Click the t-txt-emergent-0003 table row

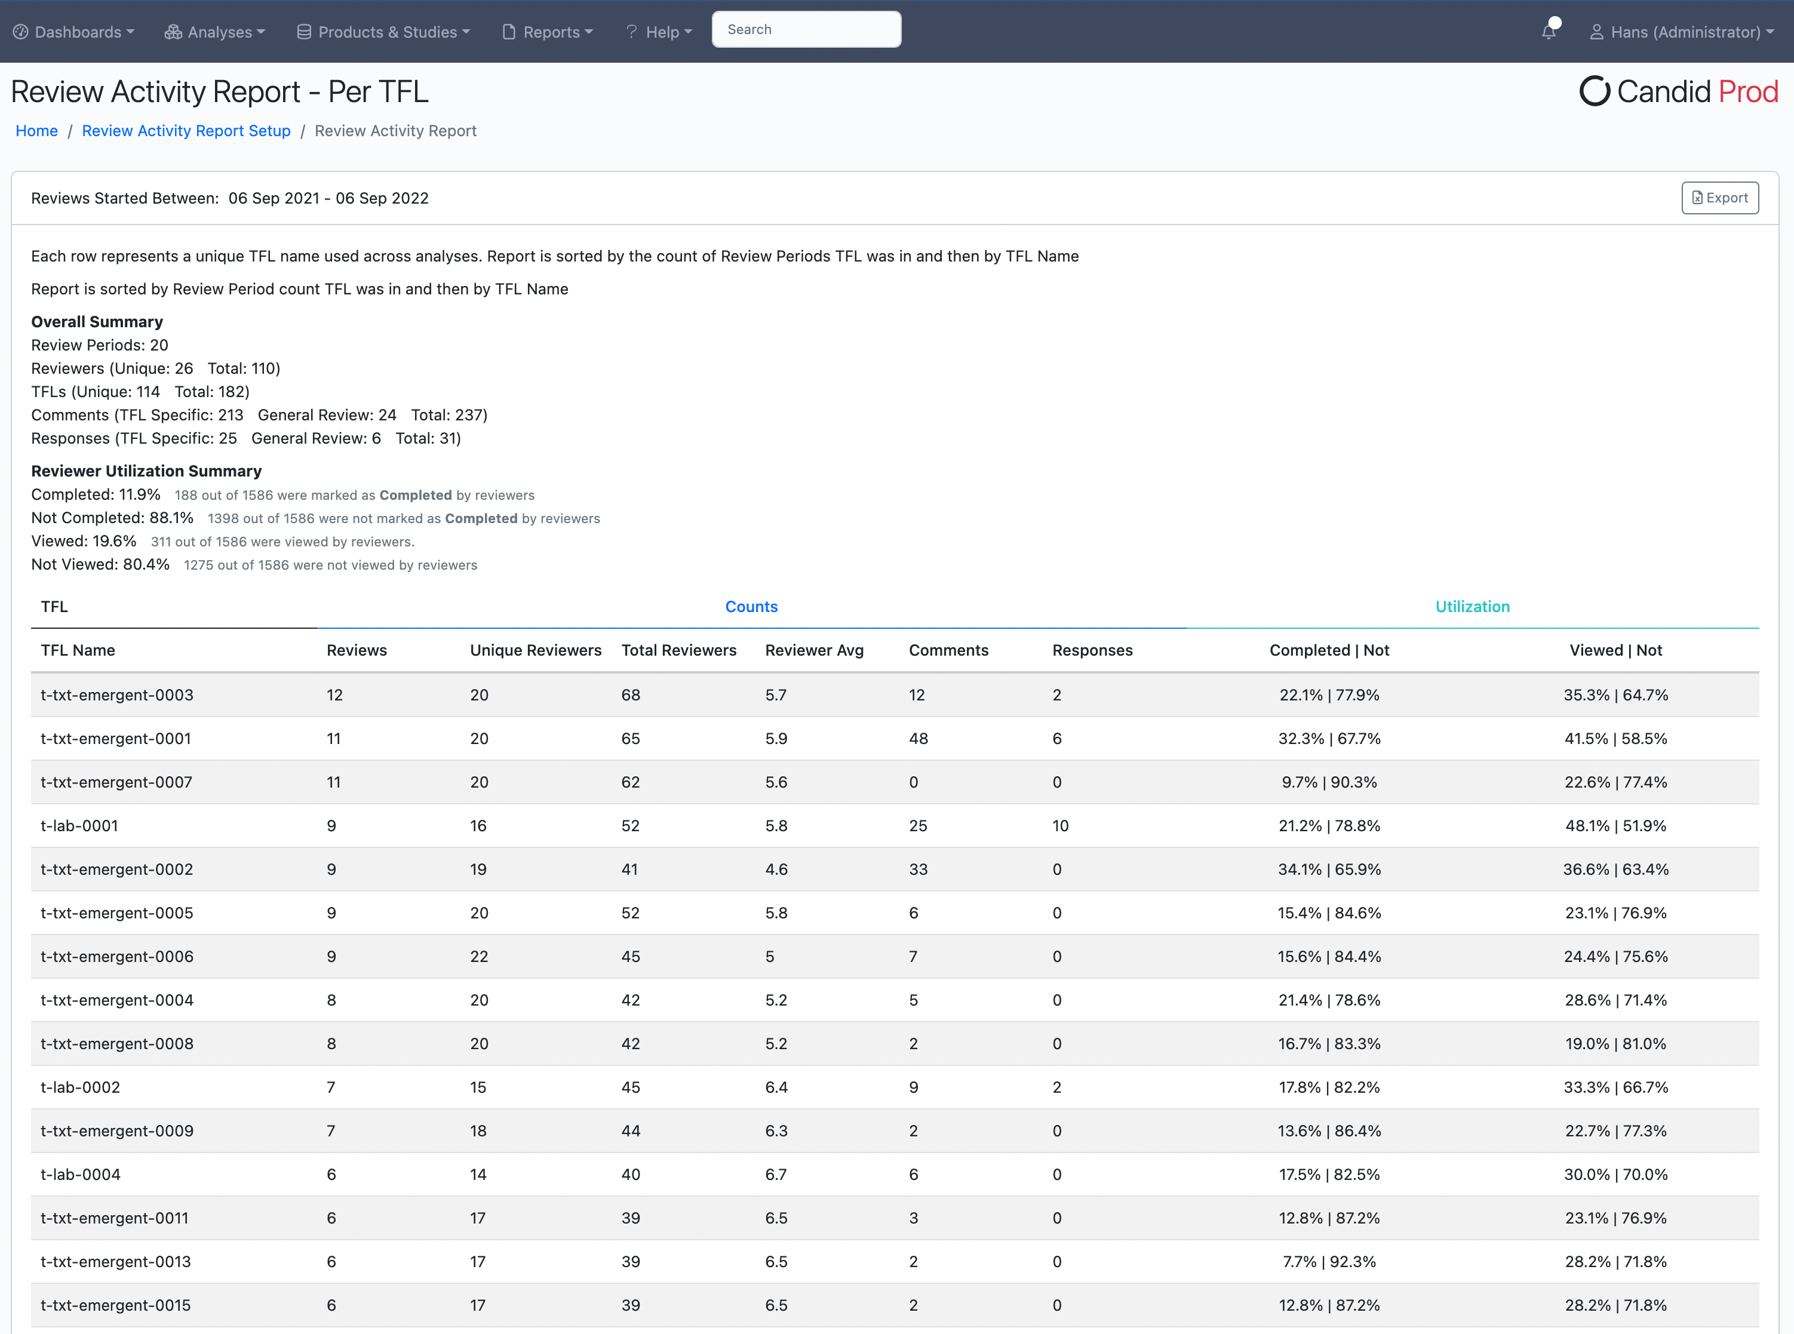(x=117, y=694)
